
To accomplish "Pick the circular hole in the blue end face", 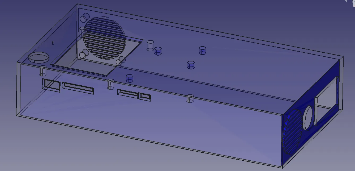I will click(x=309, y=118).
